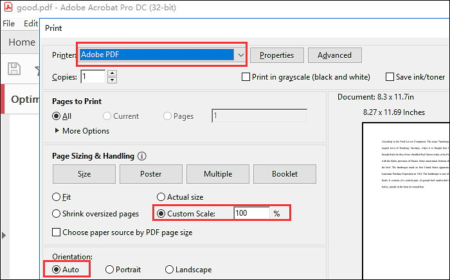Open the Printer dropdown list
The image size is (450, 280).
[x=240, y=55]
